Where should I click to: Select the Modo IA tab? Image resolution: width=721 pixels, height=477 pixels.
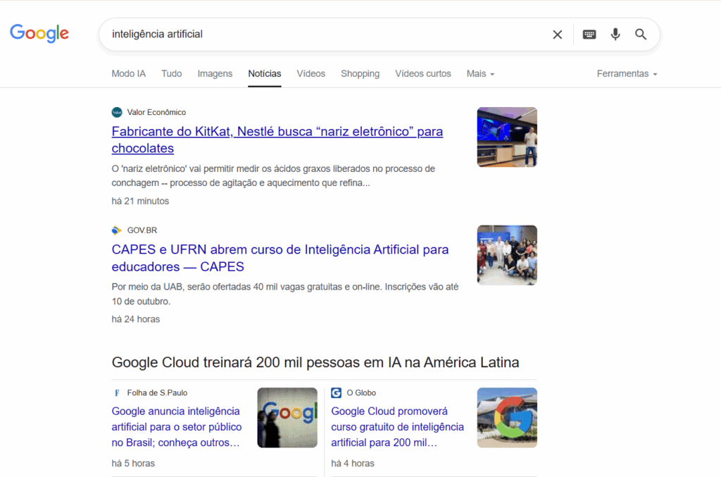pyautogui.click(x=128, y=74)
